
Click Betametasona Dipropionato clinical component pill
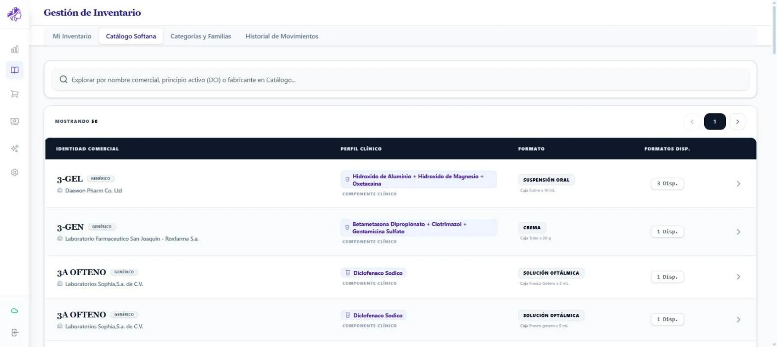point(418,228)
